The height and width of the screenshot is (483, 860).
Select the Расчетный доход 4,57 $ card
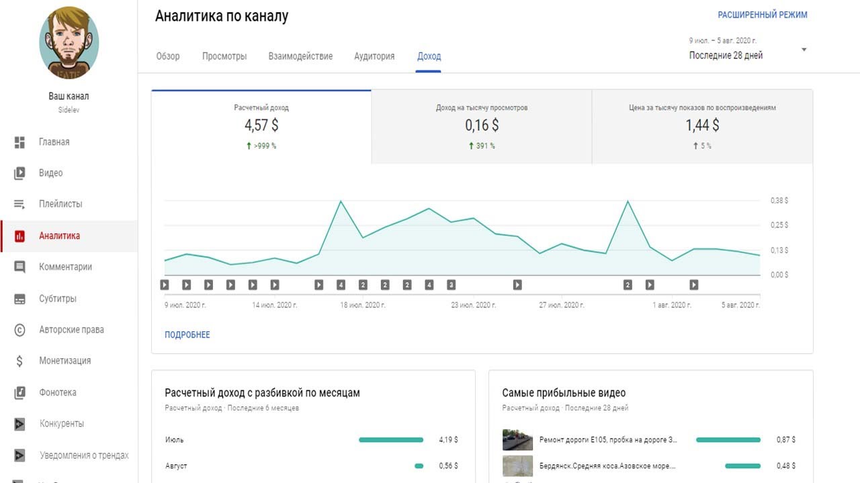click(261, 127)
